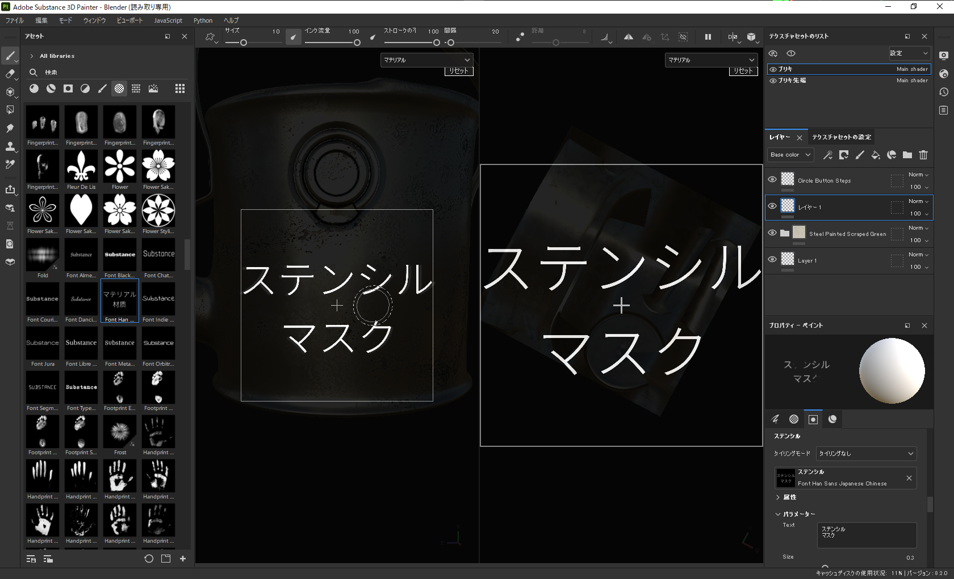Viewport: 954px width, 579px height.
Task: Activate the Polygon Fill tool
Action: coord(10,109)
